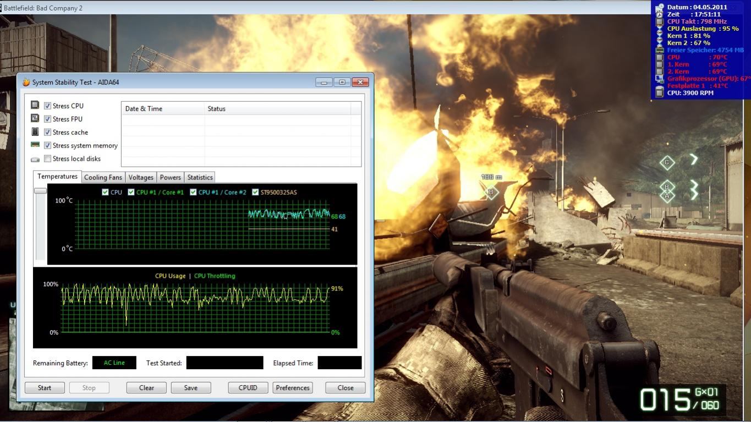Click the Elapsed Time field

[339, 363]
